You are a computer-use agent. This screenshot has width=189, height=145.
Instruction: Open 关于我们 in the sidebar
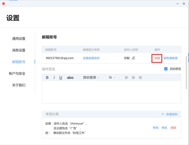coord(18,85)
